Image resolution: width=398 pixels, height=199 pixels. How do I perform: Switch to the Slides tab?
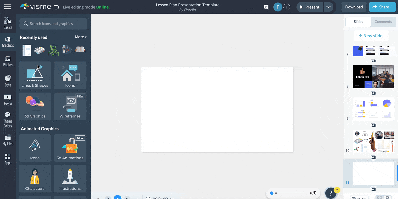358,22
